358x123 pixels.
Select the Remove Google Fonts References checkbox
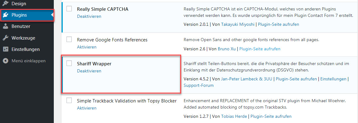pyautogui.click(x=69, y=40)
